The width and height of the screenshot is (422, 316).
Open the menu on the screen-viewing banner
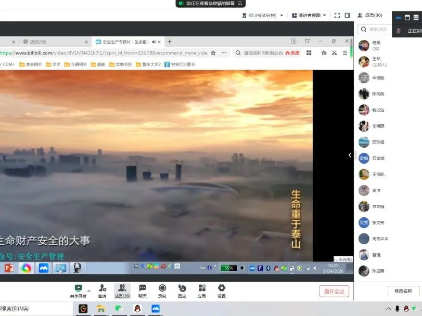tap(240, 3)
